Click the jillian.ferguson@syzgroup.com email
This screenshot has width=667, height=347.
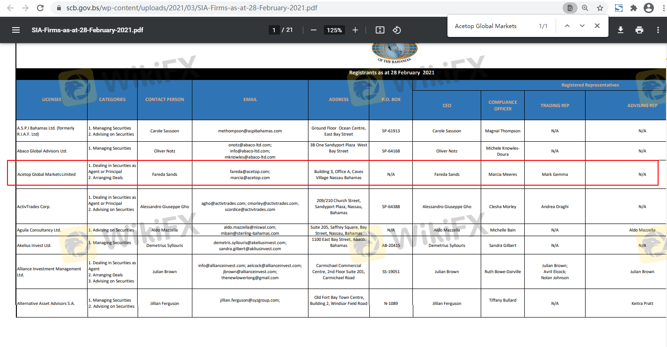click(250, 300)
